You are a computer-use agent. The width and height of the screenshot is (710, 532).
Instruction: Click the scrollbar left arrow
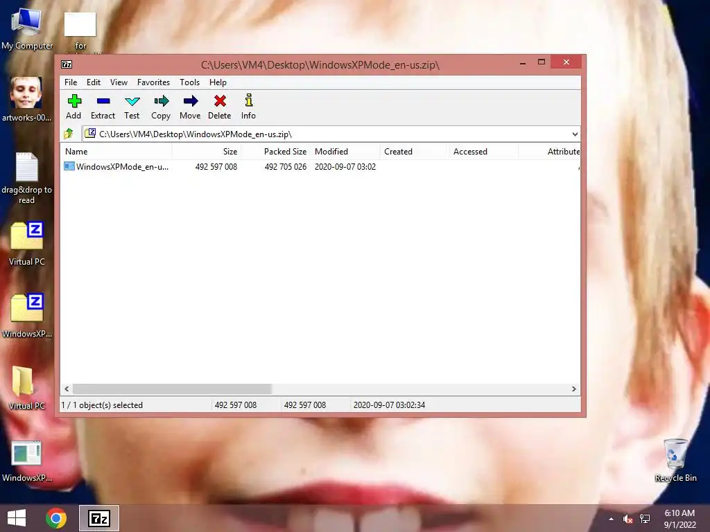(x=67, y=389)
